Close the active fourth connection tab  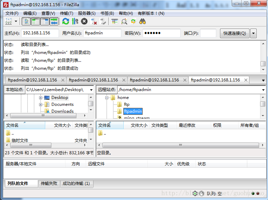pos(246,80)
